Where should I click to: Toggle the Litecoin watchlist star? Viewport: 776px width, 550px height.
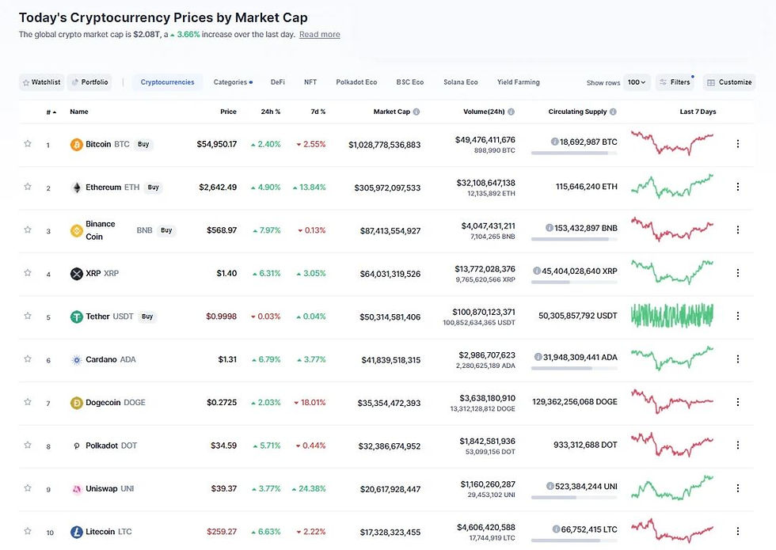28,531
